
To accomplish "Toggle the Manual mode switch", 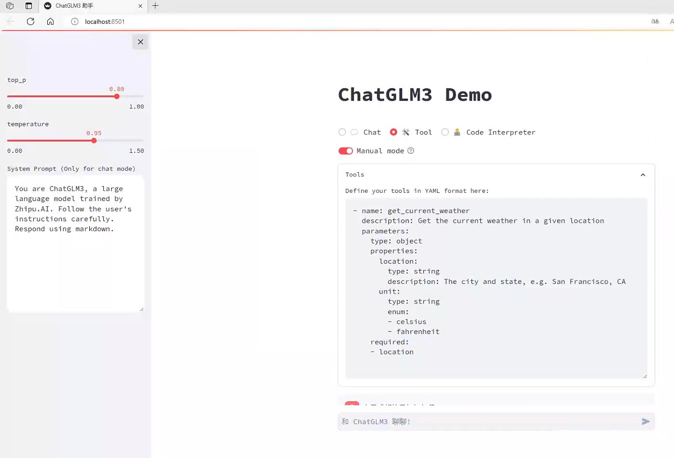I will [x=346, y=151].
